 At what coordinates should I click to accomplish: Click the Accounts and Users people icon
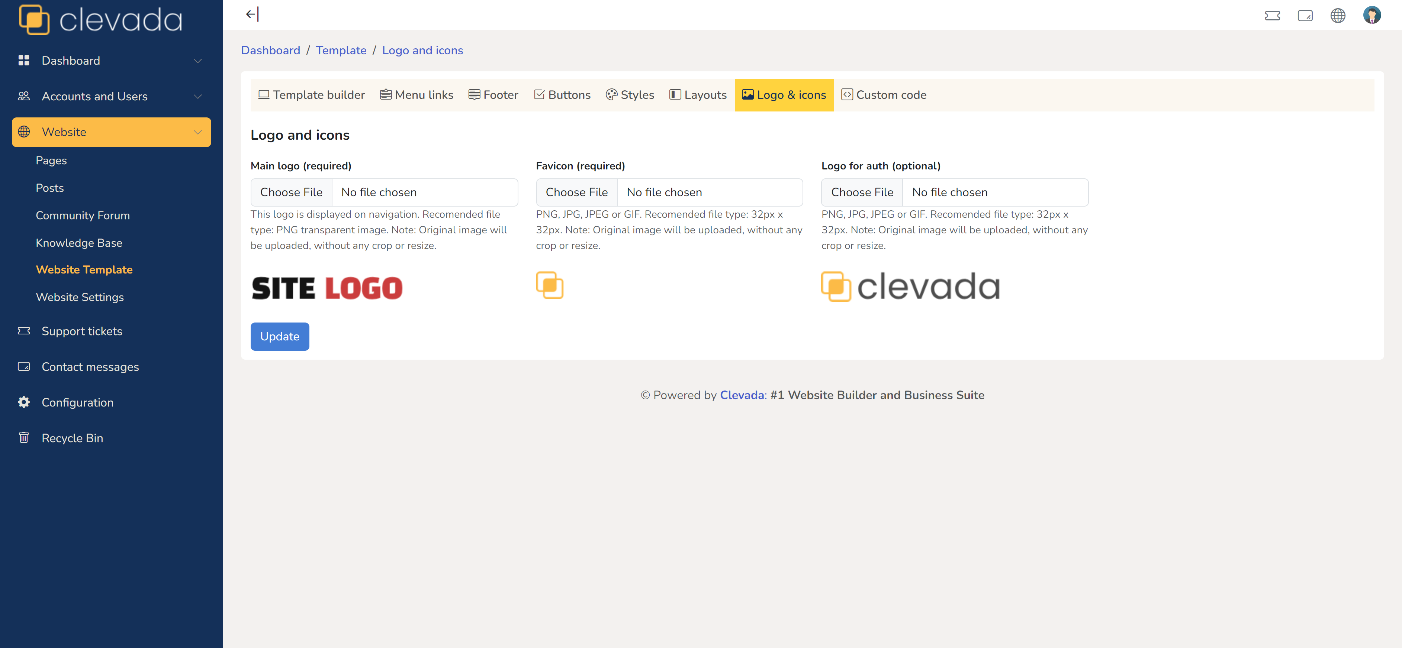point(23,96)
